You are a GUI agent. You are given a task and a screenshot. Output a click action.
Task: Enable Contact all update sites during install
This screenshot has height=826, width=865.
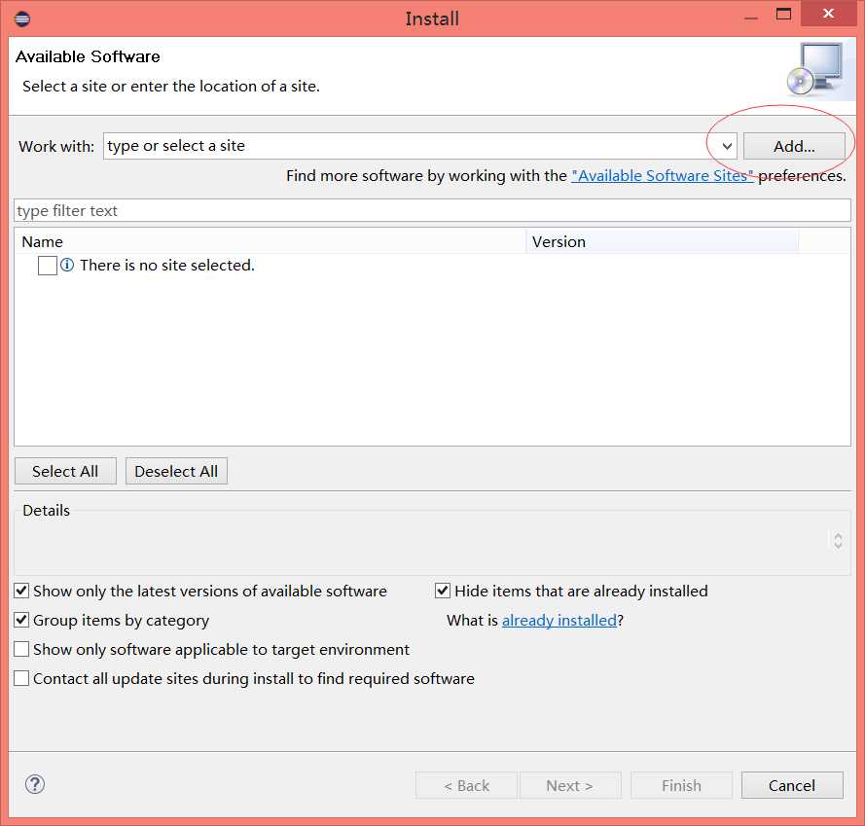pos(21,678)
